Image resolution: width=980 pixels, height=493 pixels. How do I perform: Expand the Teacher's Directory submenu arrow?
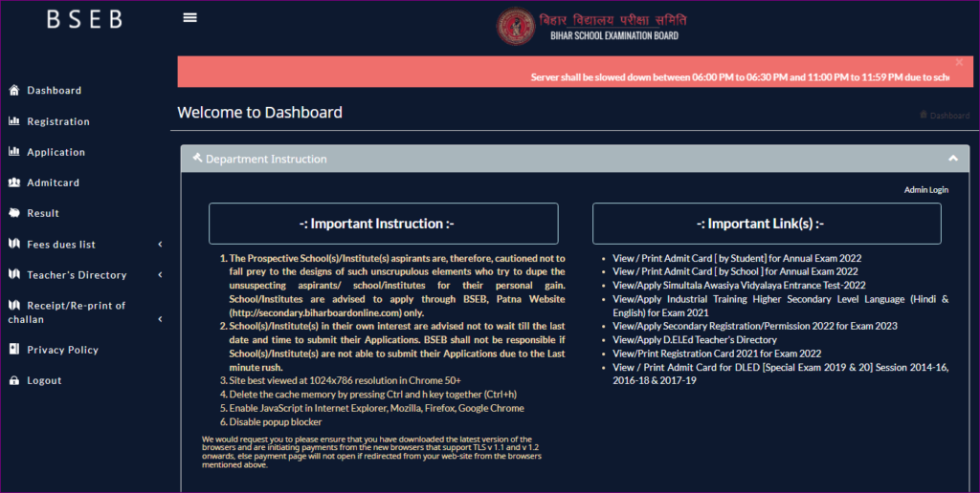coord(160,274)
